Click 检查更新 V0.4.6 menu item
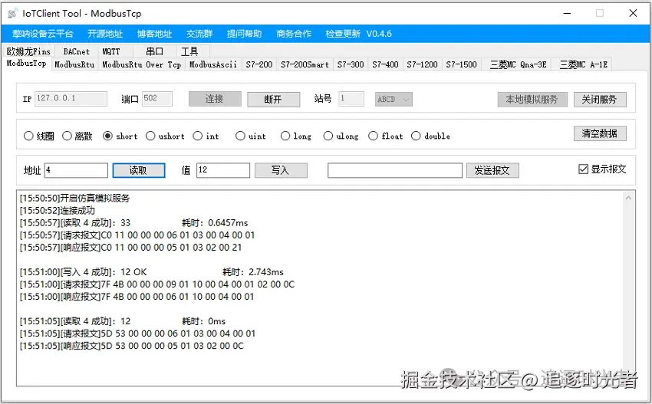Screen dimensions: 652x404 (x=358, y=34)
